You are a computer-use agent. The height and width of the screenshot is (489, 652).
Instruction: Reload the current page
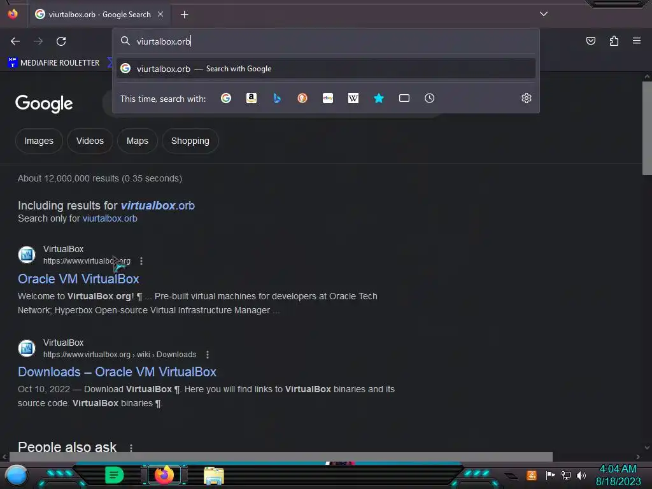click(61, 41)
